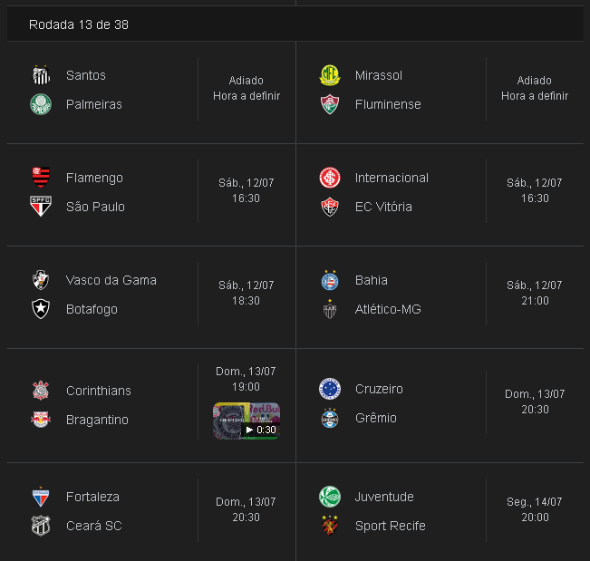Click the Santos club crest

(x=41, y=75)
